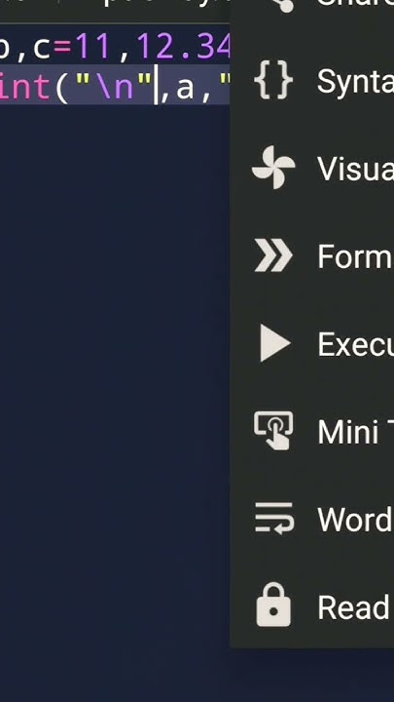Click the Share icon atop the menu
Screen dimensions: 394x702
point(283,6)
